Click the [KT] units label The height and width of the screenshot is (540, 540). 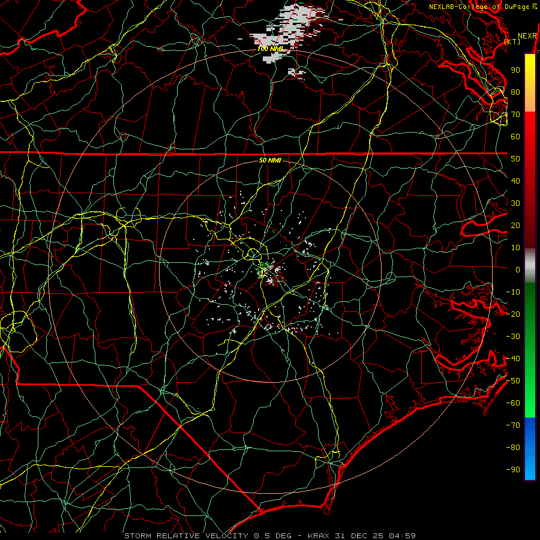pyautogui.click(x=512, y=41)
